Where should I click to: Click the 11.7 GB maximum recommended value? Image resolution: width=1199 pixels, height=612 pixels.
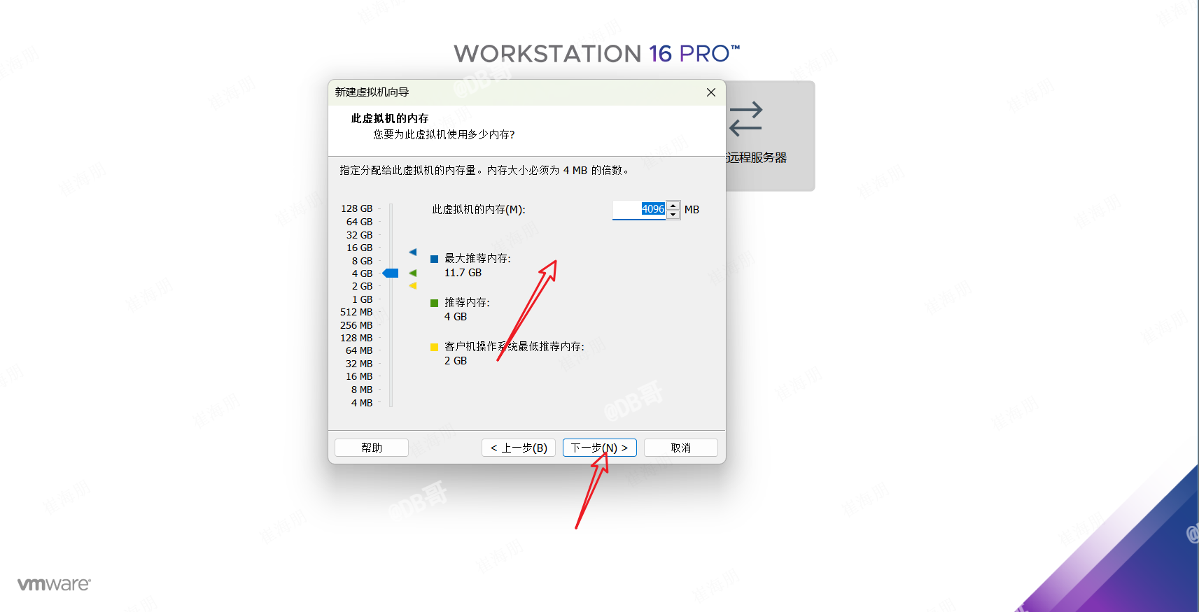click(x=463, y=273)
